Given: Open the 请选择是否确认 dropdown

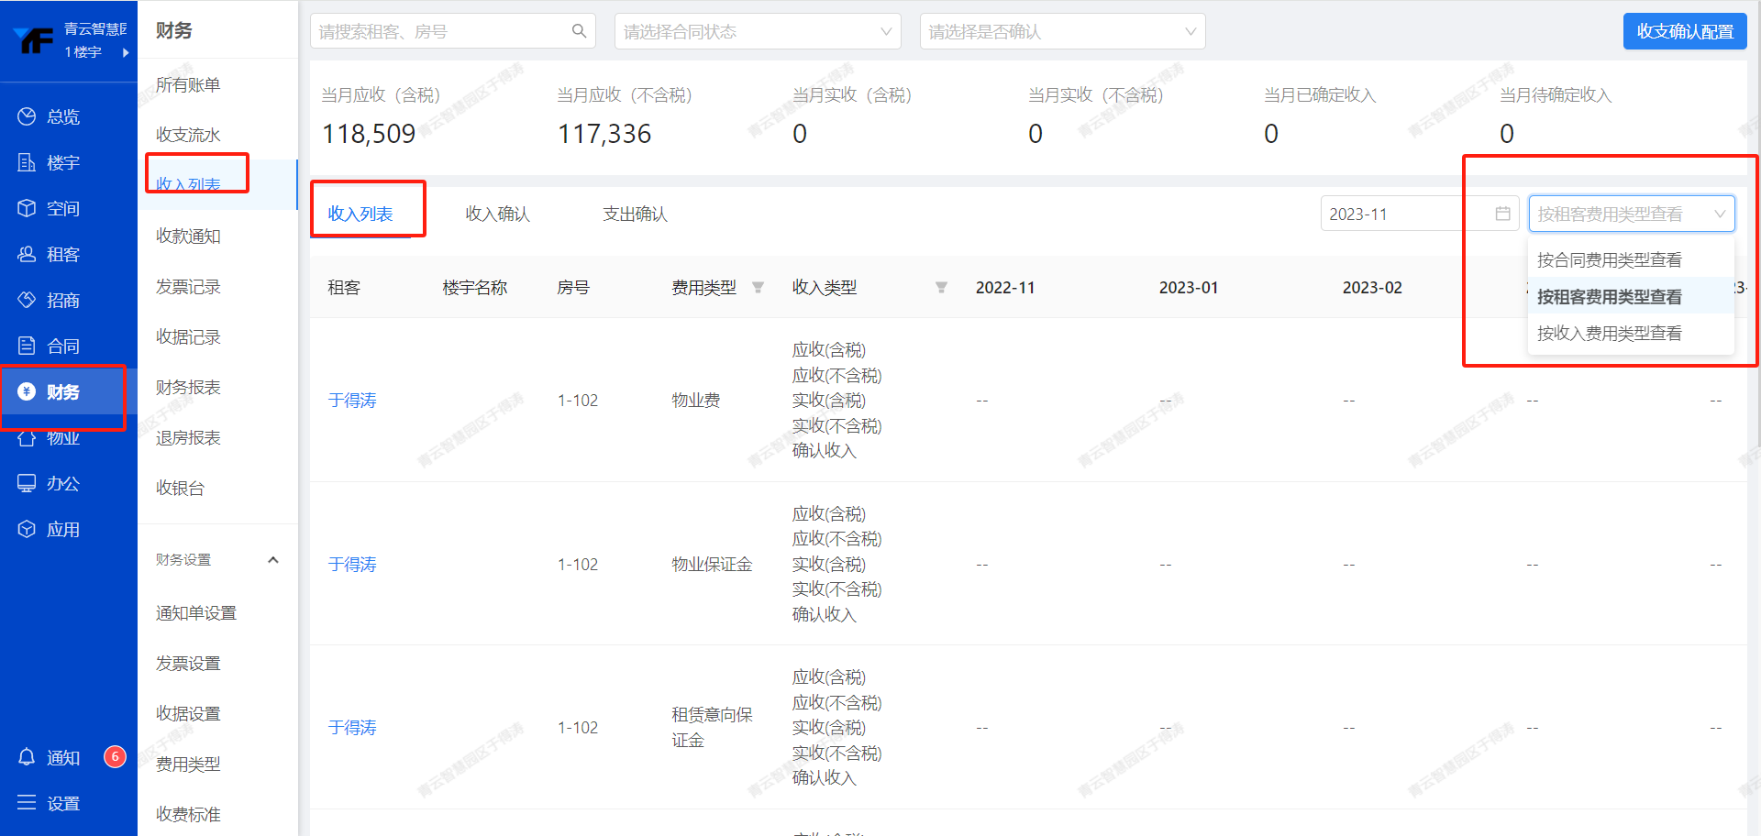Looking at the screenshot, I should [x=1061, y=31].
